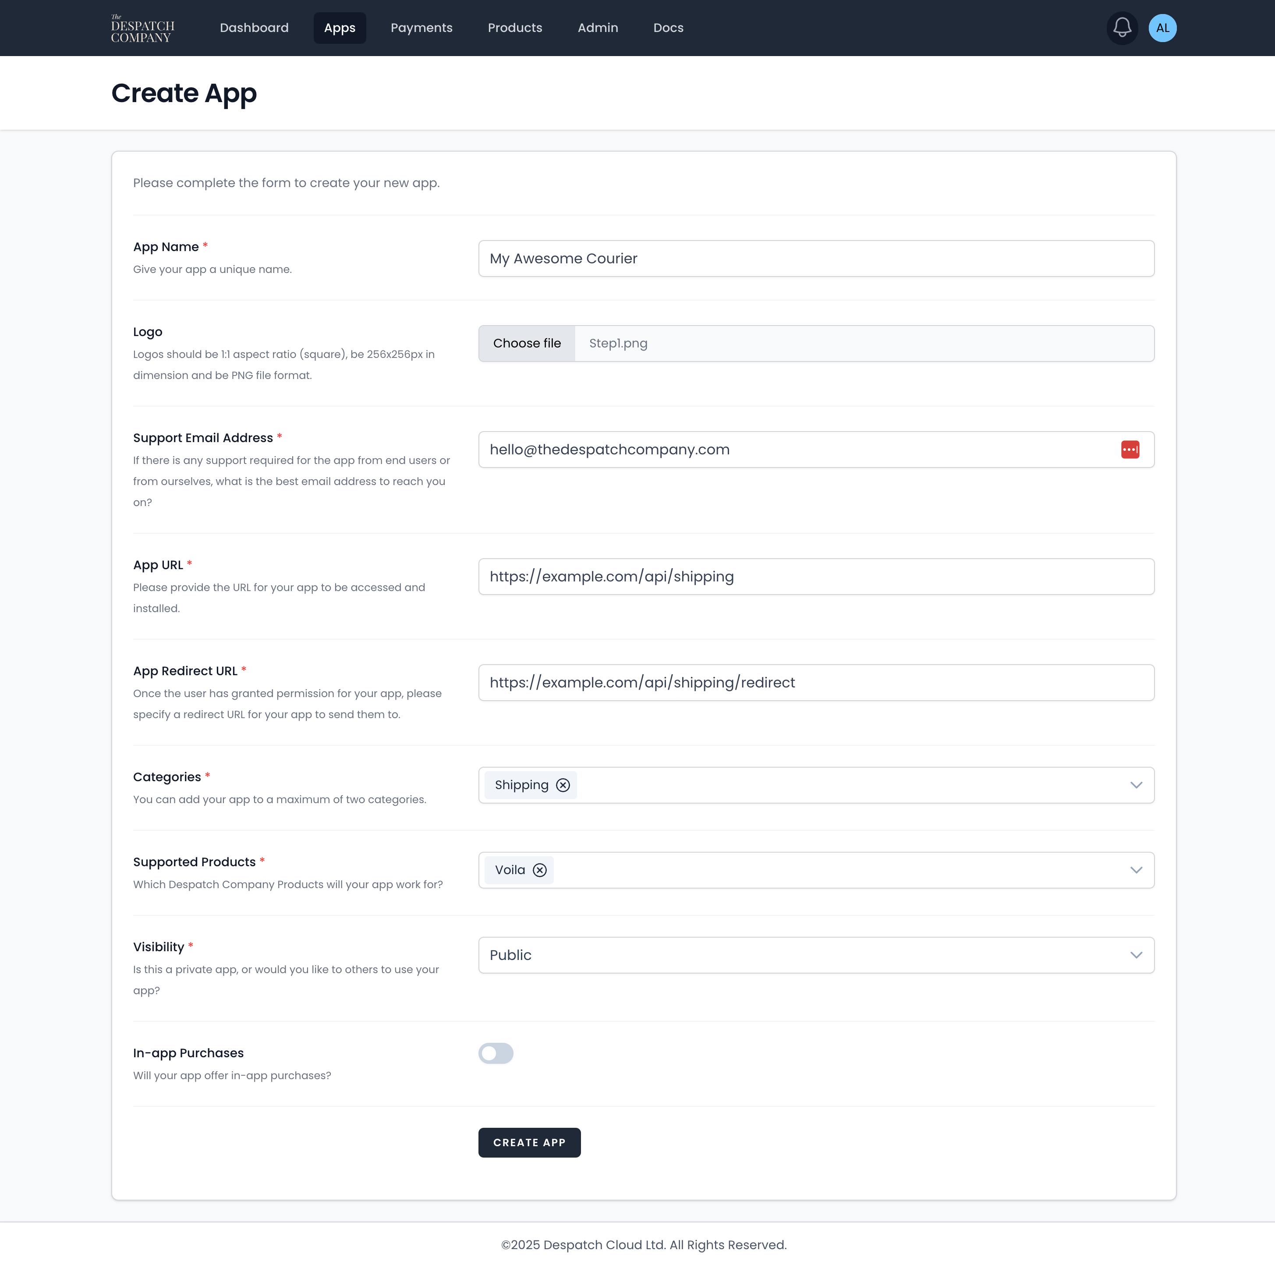Focus the App Redirect URL field

[816, 683]
